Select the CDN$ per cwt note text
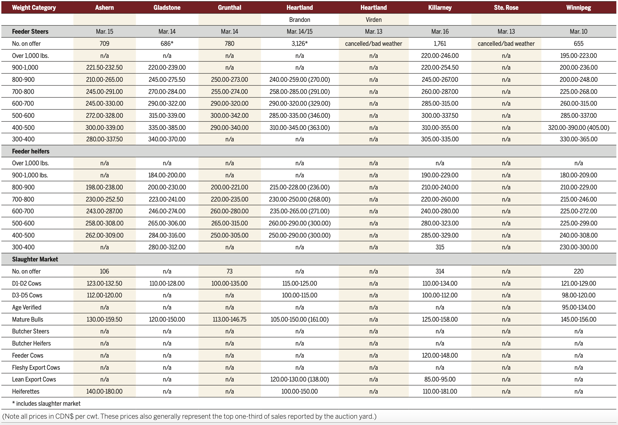The image size is (618, 425). point(189,416)
